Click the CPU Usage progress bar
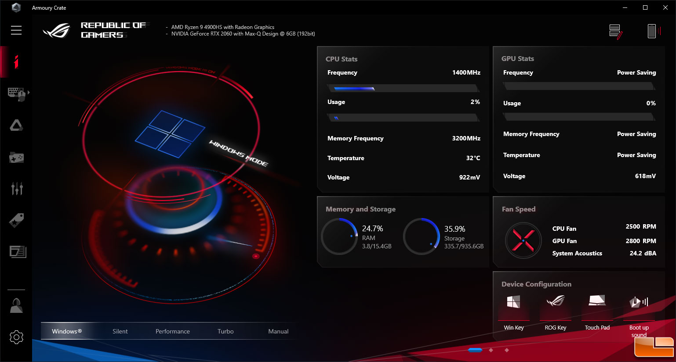This screenshot has height=362, width=676. (x=403, y=118)
